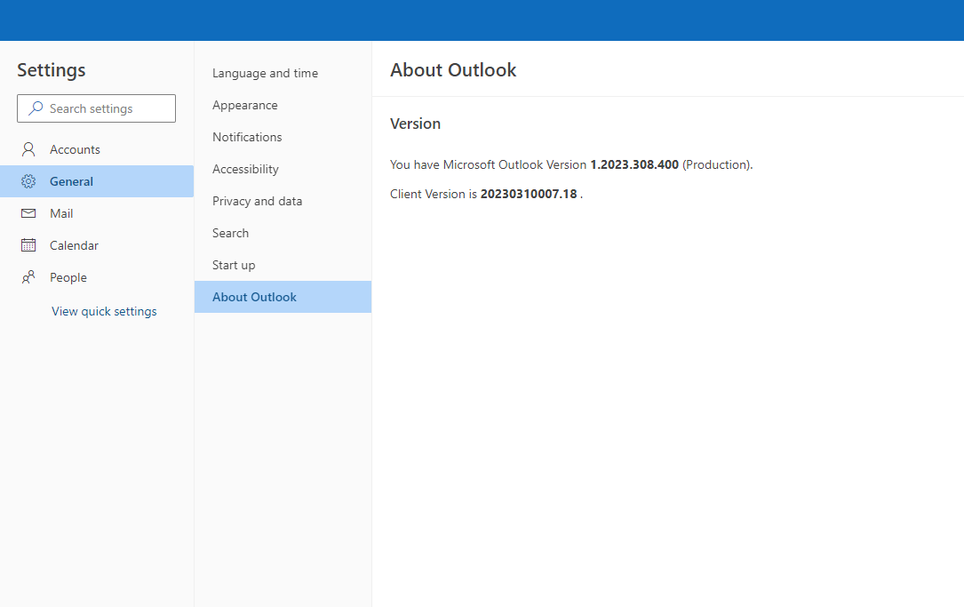Select the General settings category
964x607 pixels.
[97, 181]
